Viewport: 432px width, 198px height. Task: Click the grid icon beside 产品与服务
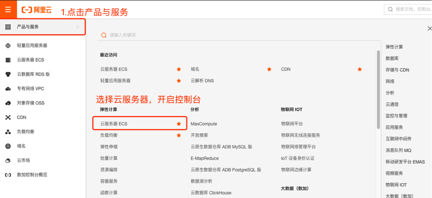click(8, 26)
